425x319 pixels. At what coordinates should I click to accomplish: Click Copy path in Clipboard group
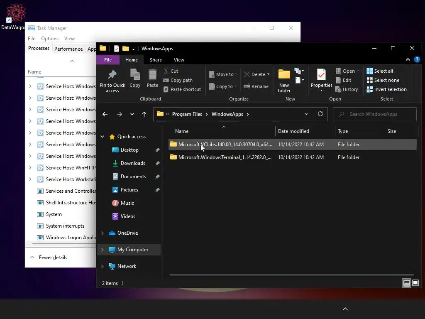[178, 80]
